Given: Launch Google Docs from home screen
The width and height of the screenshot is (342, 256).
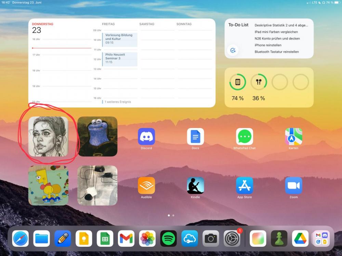Looking at the screenshot, I should pos(195,137).
